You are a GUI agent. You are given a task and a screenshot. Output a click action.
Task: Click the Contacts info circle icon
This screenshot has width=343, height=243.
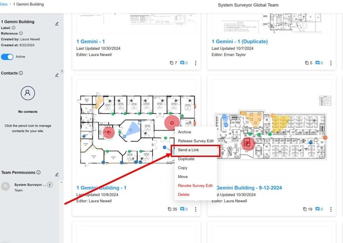[x=21, y=73]
